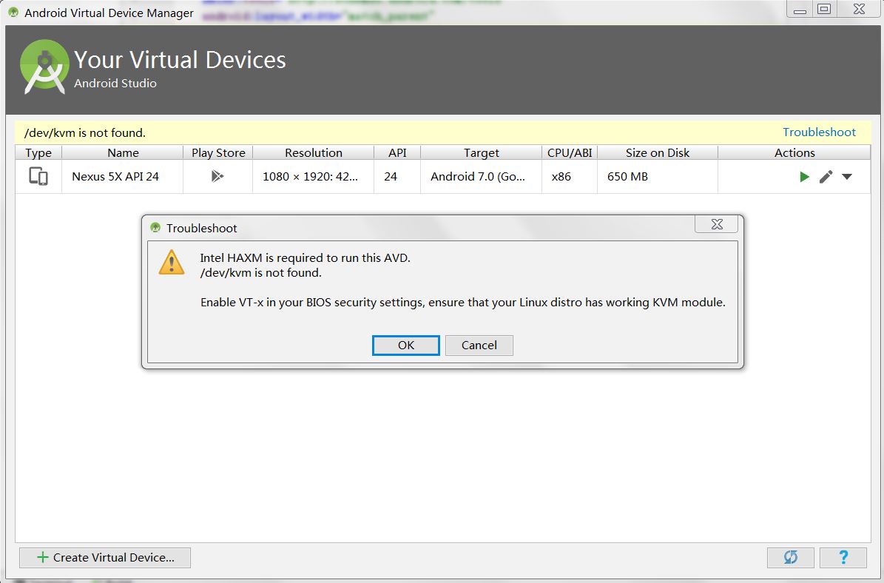This screenshot has width=884, height=583.
Task: Click the 1080 × 1920 resolution cell
Action: click(314, 177)
